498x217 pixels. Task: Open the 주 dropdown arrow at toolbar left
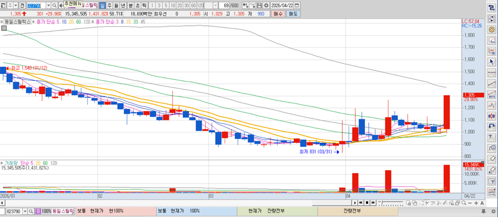click(16, 5)
